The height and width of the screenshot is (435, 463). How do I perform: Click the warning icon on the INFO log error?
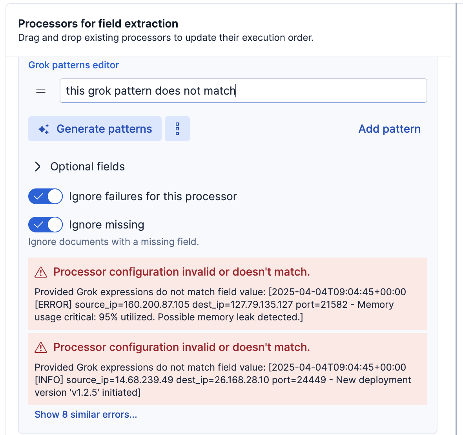click(41, 347)
